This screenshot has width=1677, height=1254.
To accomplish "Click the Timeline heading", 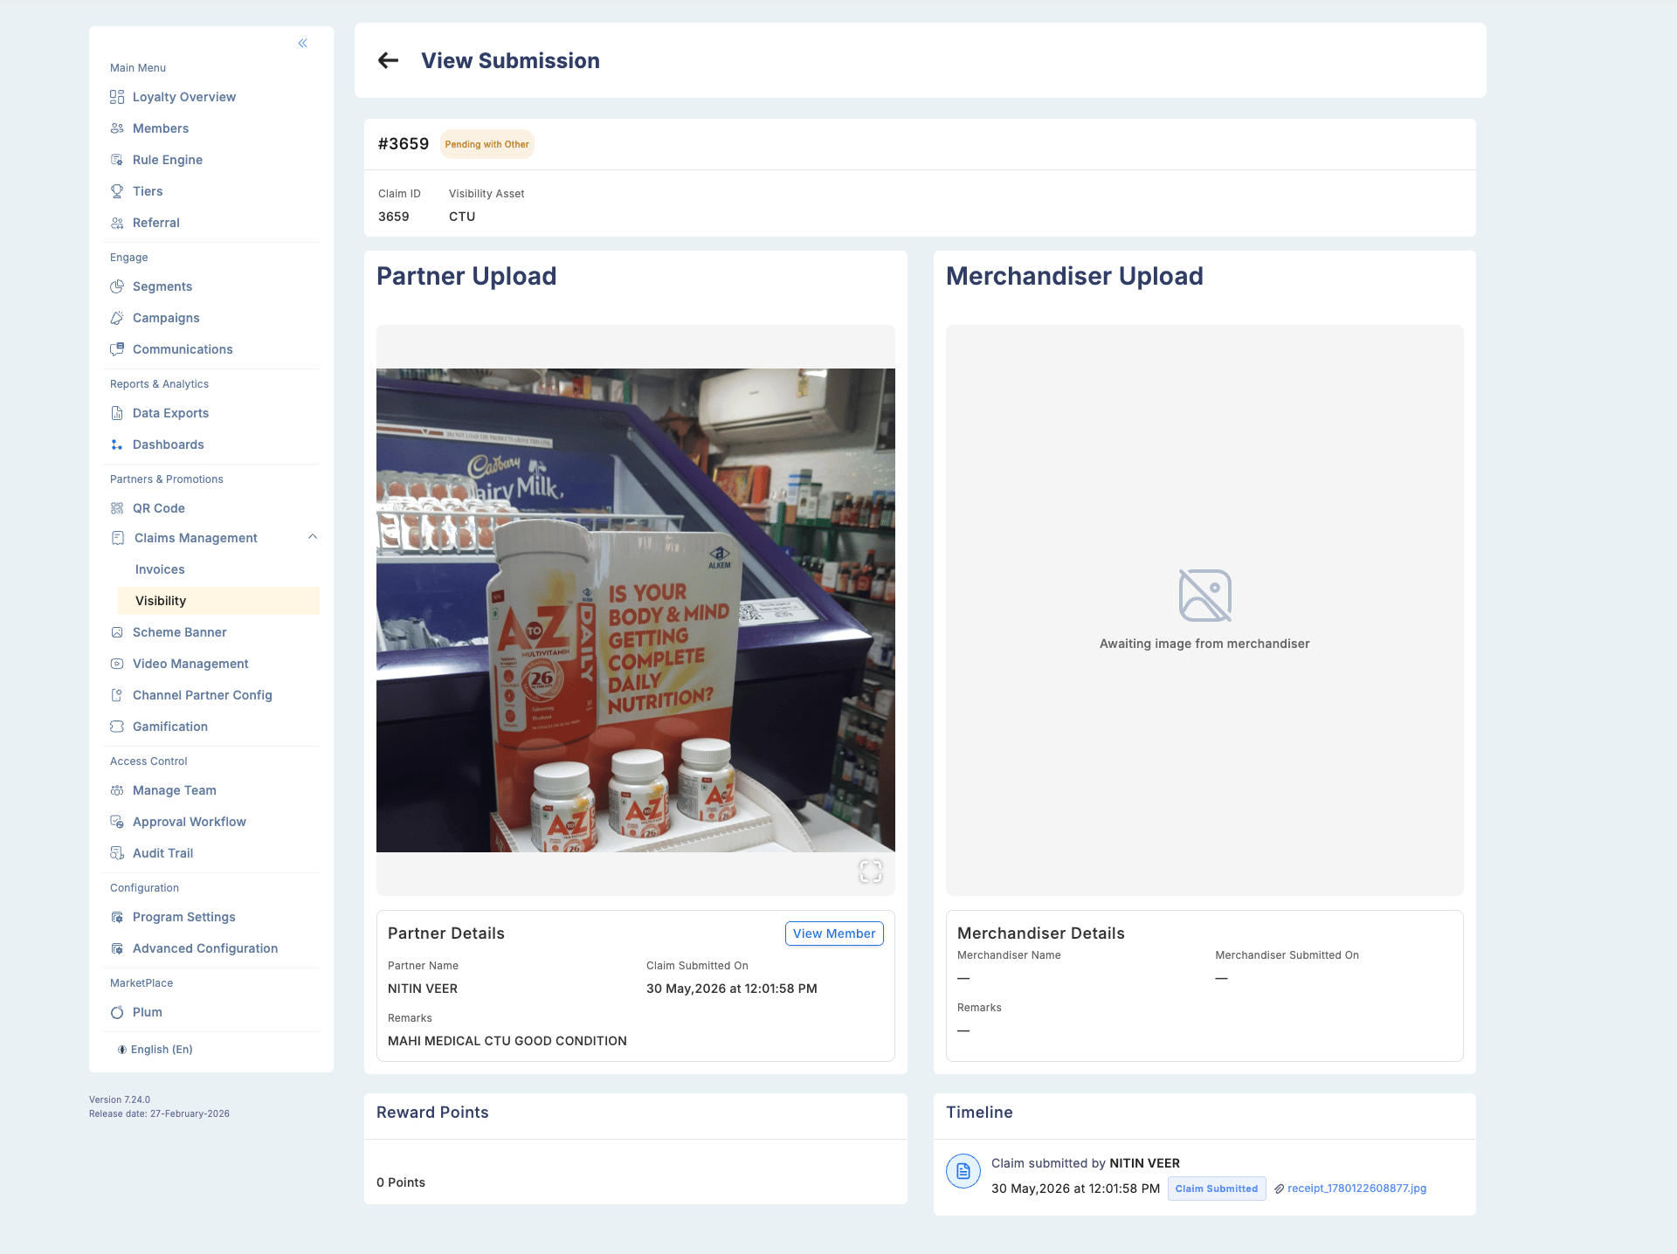I will (979, 1113).
